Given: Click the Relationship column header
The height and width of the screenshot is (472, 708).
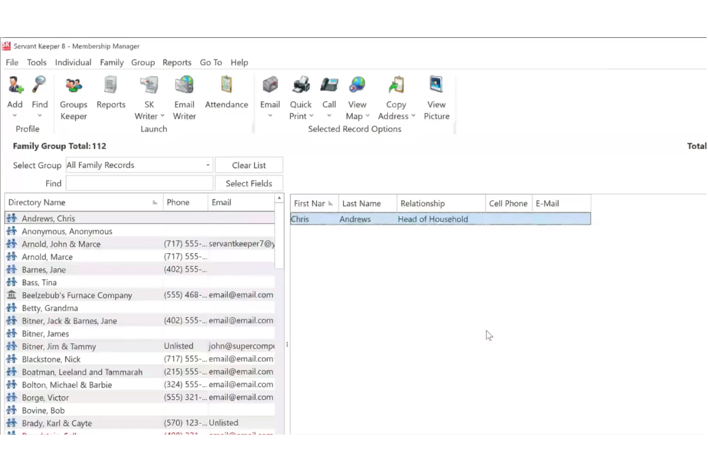Looking at the screenshot, I should click(x=441, y=203).
